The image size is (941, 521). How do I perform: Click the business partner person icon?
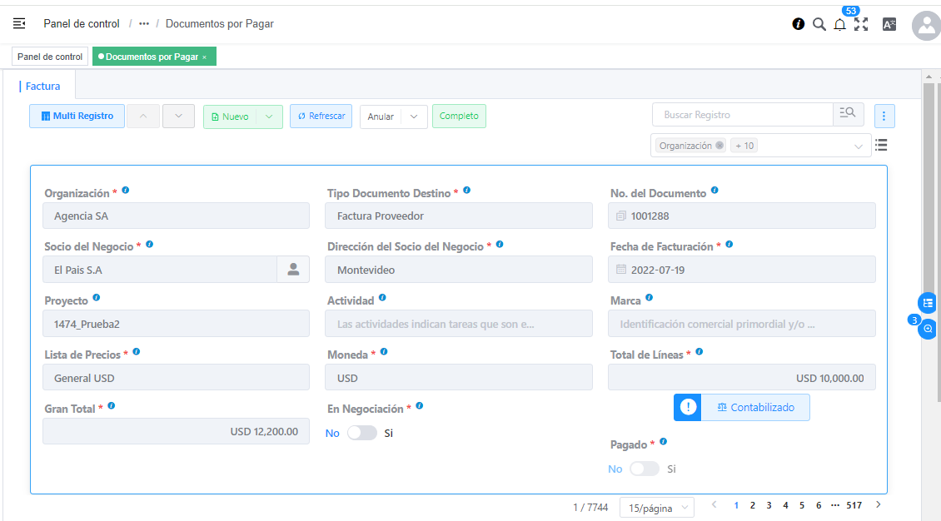pyautogui.click(x=293, y=270)
